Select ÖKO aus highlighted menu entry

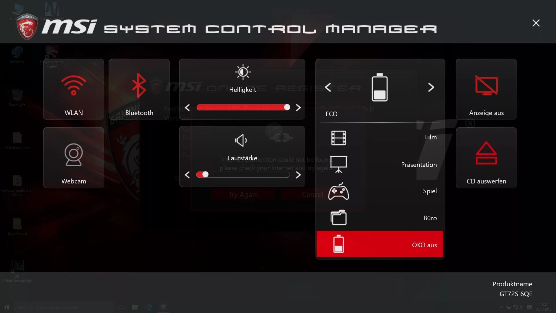coord(380,244)
